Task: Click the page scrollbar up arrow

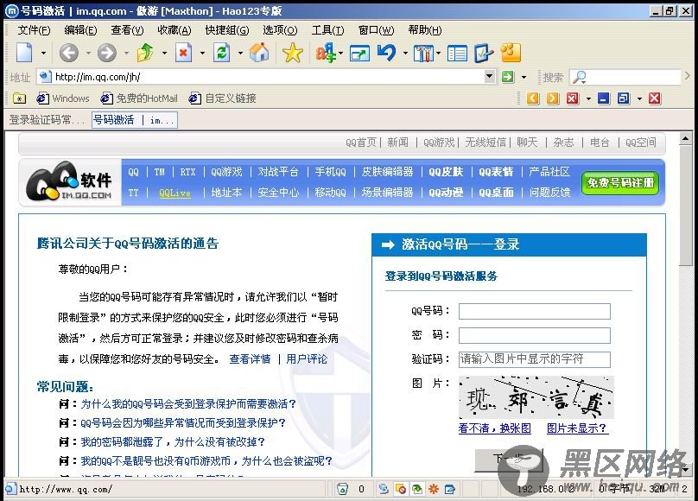Action: pos(685,139)
